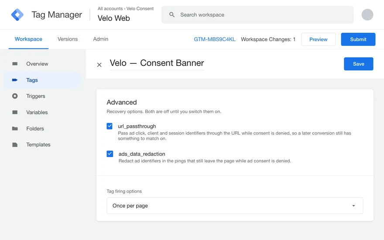Open Variables in the sidebar
This screenshot has width=384, height=240.
click(x=43, y=113)
